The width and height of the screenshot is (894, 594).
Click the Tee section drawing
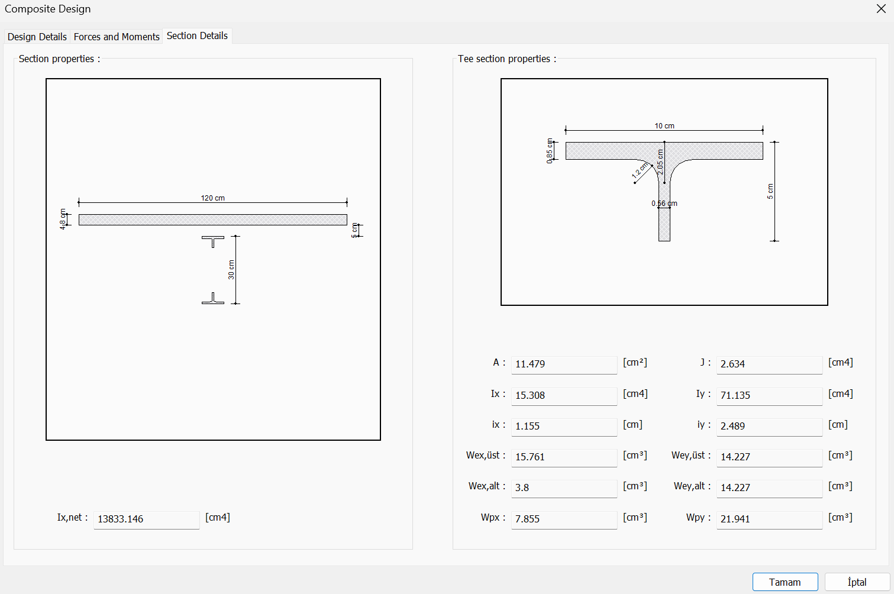click(x=664, y=191)
